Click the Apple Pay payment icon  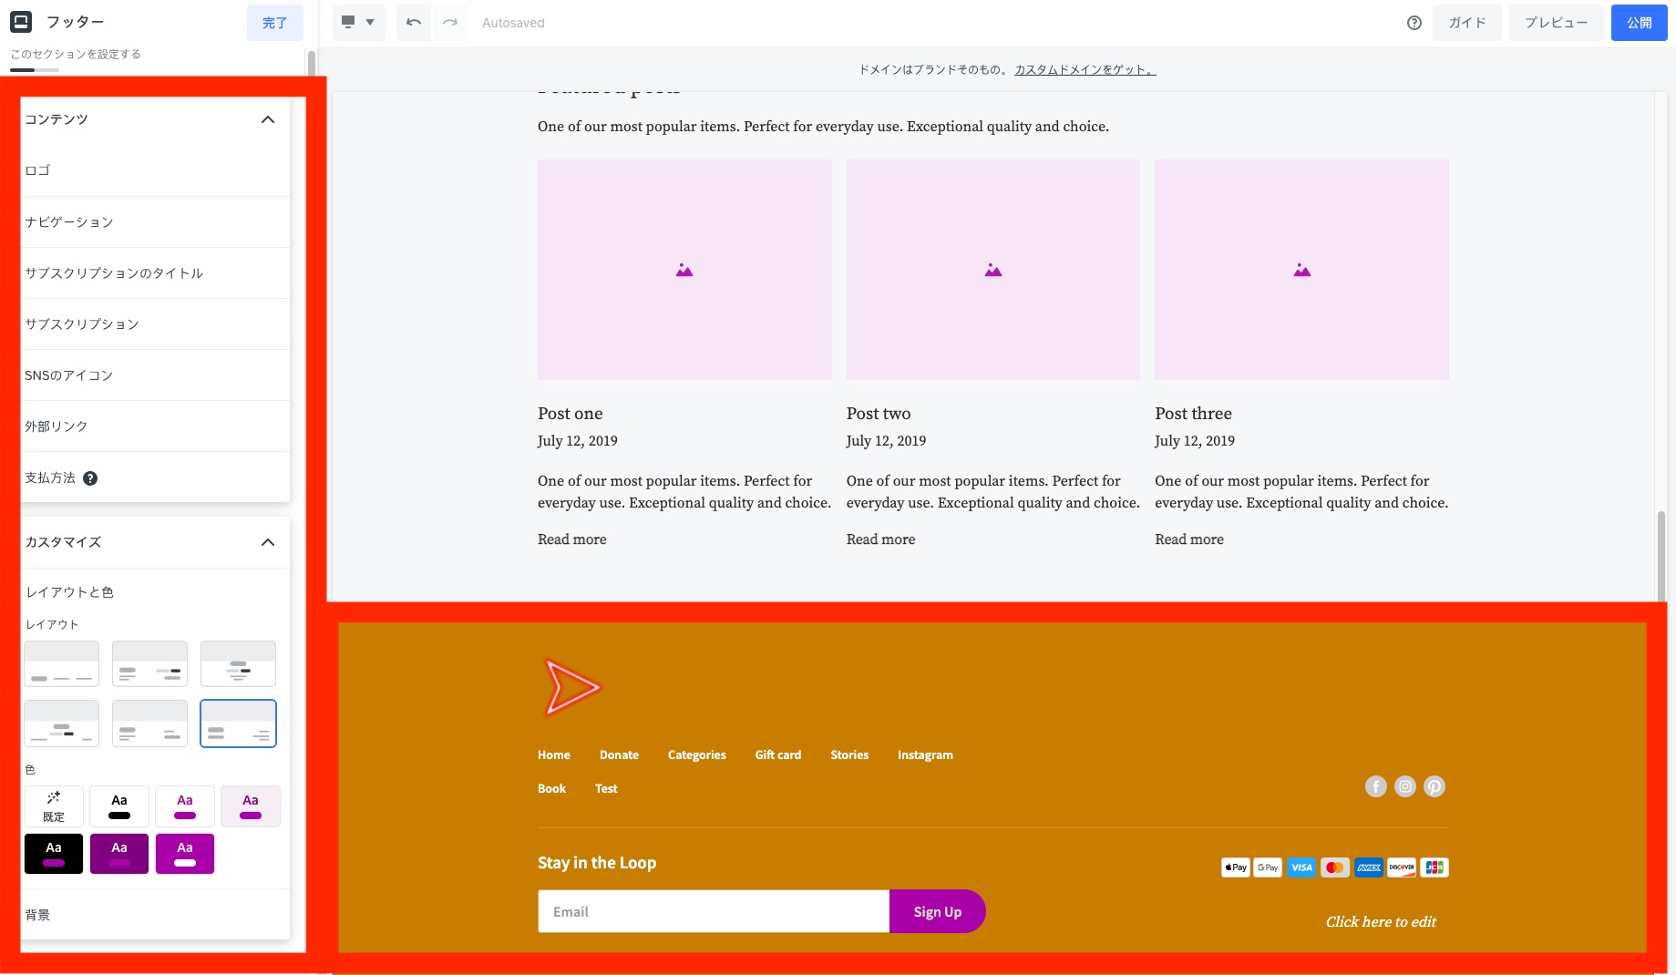[1236, 867]
